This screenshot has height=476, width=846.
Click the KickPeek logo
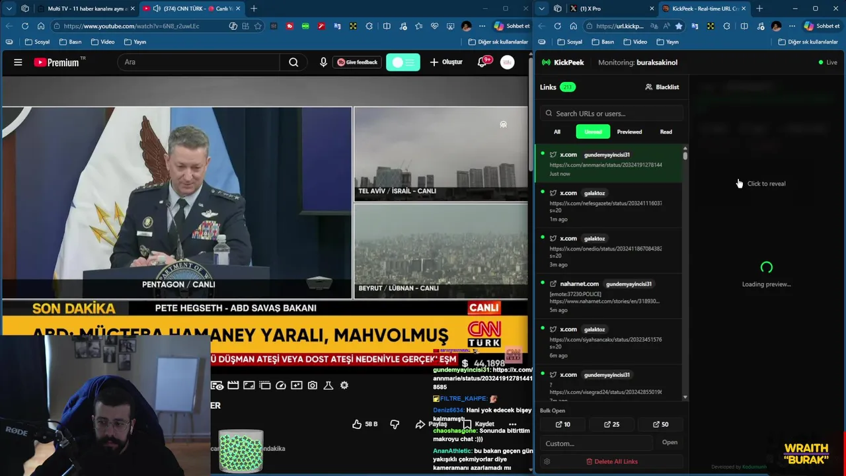[x=562, y=62]
